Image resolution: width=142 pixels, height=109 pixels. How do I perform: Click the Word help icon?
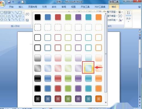click(139, 7)
